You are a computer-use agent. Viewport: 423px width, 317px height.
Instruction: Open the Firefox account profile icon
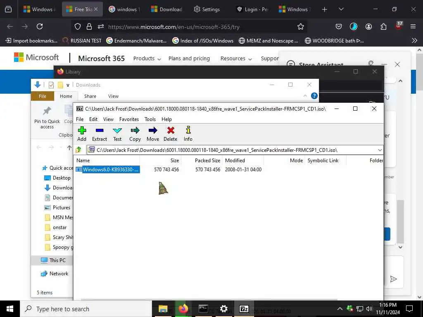tap(368, 26)
